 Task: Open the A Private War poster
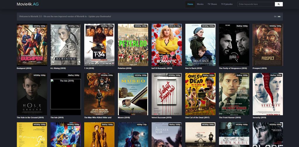tap(167, 135)
